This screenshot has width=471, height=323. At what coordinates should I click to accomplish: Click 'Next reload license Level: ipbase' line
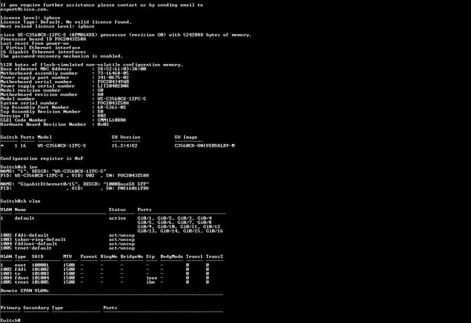pos(48,26)
